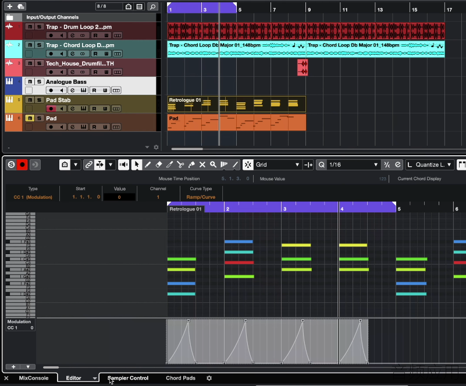Select the Zoom magnifier tool in editor
This screenshot has height=386, width=466.
coord(213,165)
